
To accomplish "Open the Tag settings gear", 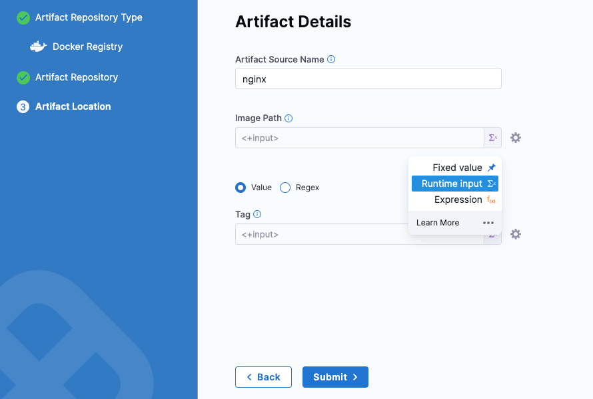I will pyautogui.click(x=515, y=234).
